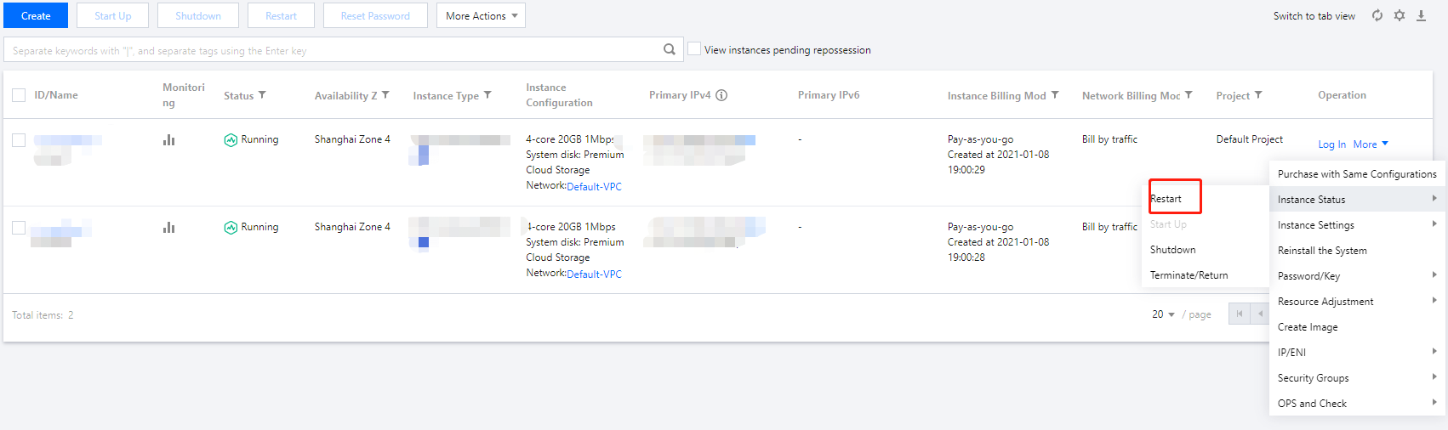Open monitoring chart for second instance

click(168, 227)
